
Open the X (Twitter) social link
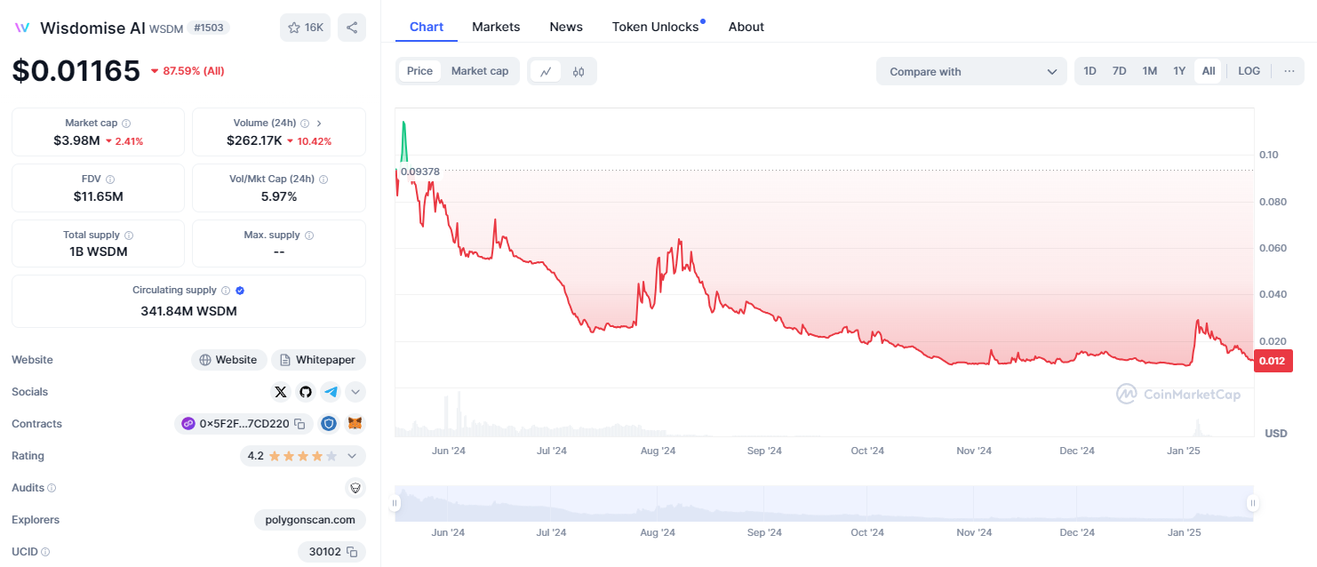(281, 392)
